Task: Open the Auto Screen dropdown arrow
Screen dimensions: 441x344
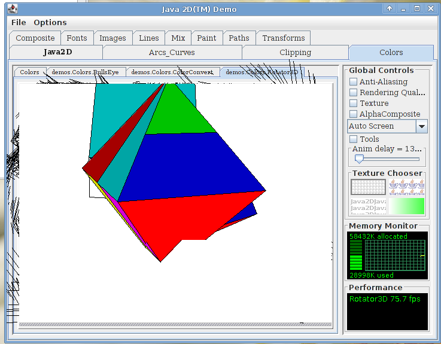Action: 422,126
